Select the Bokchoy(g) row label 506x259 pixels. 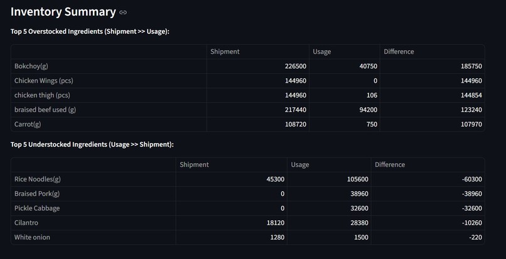(109, 66)
